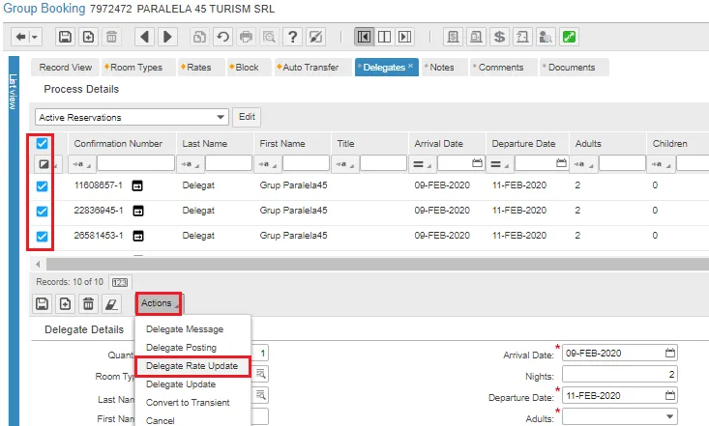
Task: Uncheck the row 26581453-1 checkbox
Action: [42, 236]
